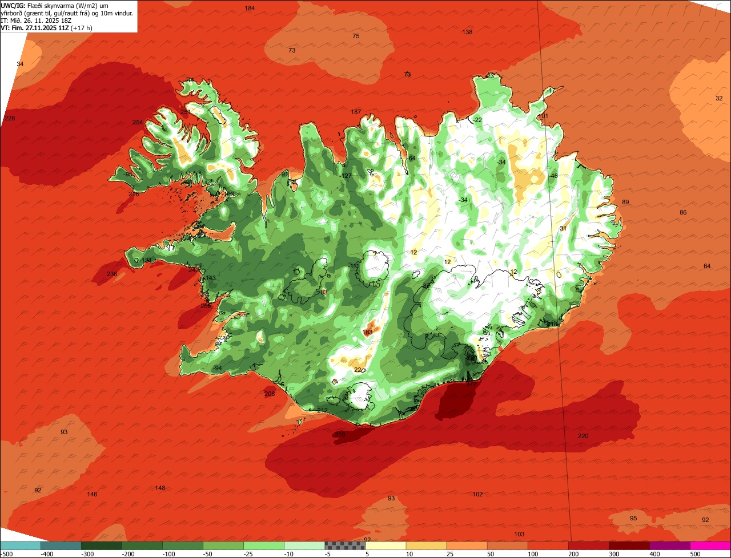Click the '138' value north of Iceland
The image size is (731, 558).
pos(467,32)
